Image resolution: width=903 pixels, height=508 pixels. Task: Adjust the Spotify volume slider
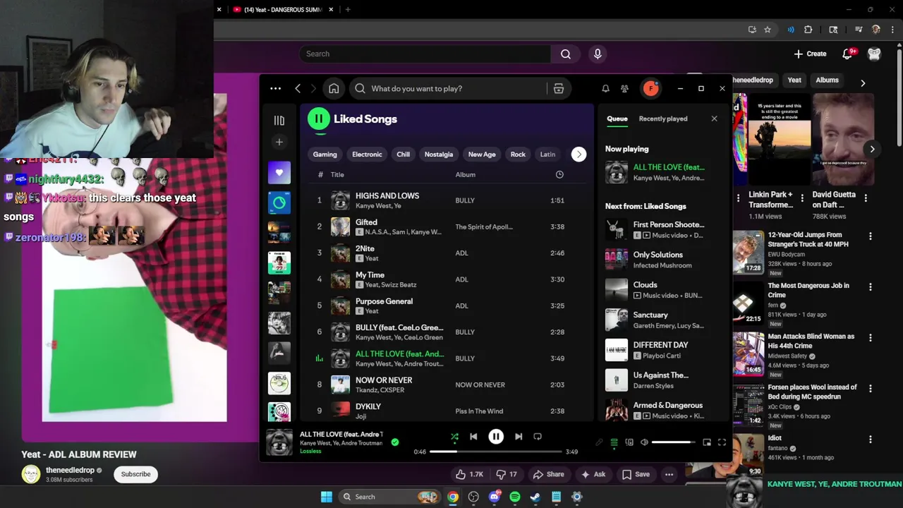(x=674, y=442)
